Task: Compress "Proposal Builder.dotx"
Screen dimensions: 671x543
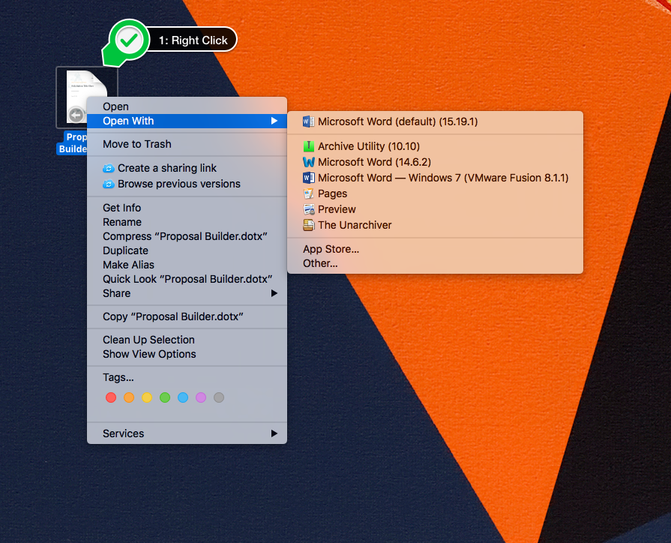Action: pyautogui.click(x=187, y=236)
